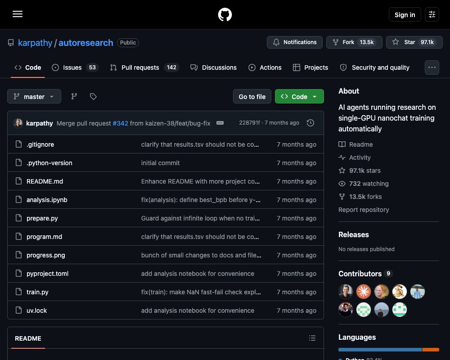
Task: Click the star icon beside 97.1k stars
Action: [x=342, y=171]
